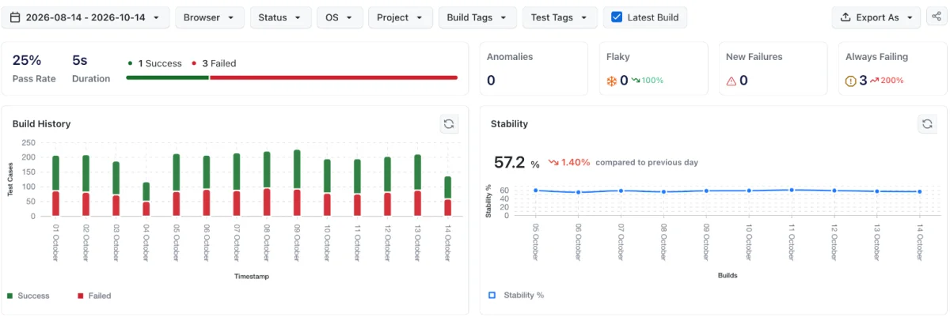
Task: Toggle Success series in Build History legend
Action: point(28,296)
